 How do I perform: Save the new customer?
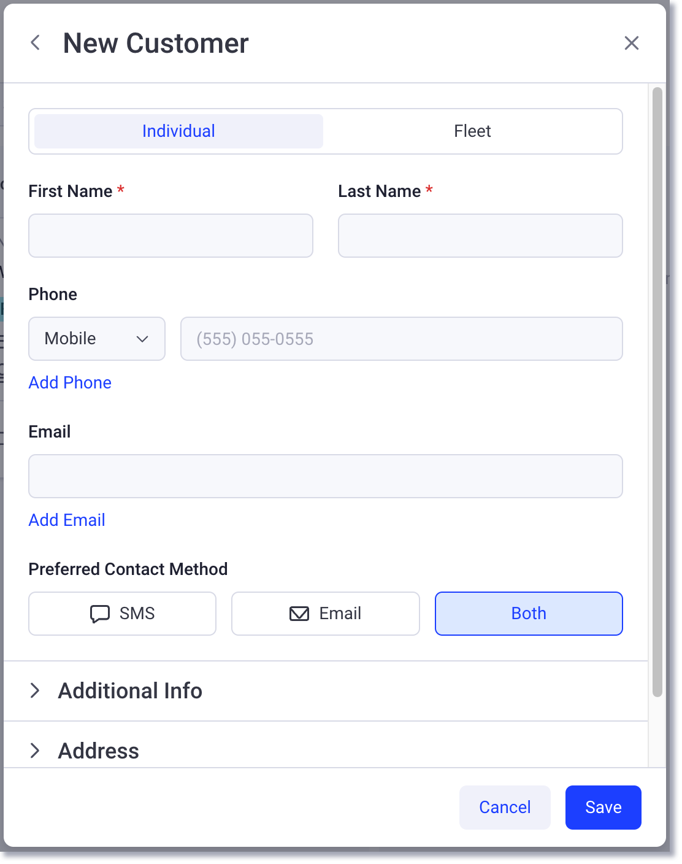[x=603, y=807]
